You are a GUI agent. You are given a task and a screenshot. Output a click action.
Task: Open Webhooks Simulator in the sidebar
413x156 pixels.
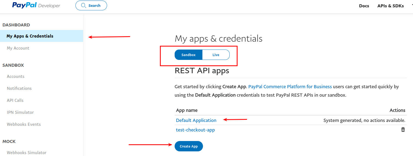[x=26, y=152]
